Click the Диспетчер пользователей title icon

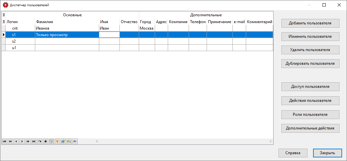[x=5, y=5]
